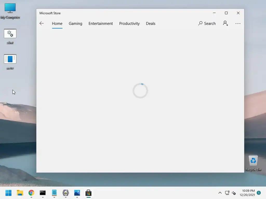The image size is (266, 199).
Task: Minimize the Microsoft Store window
Action: click(x=214, y=13)
